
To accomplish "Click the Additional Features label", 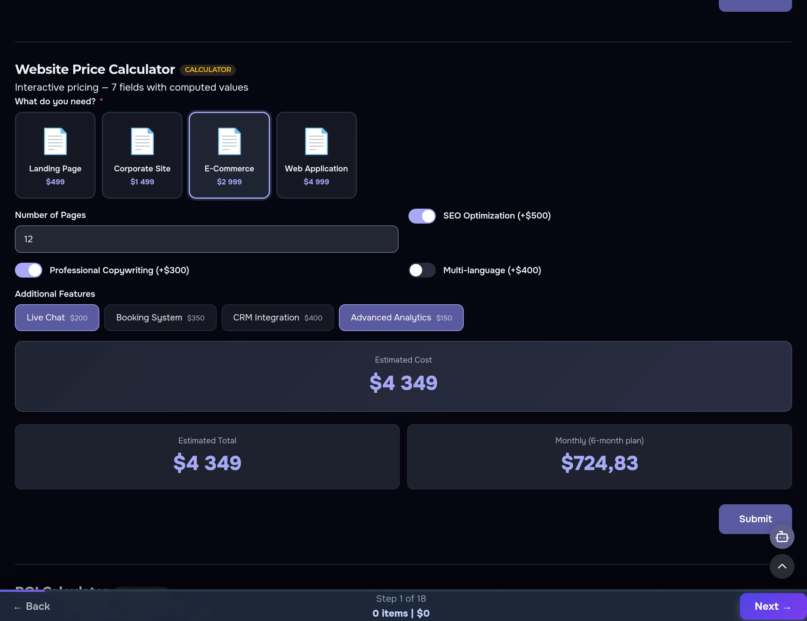I will 55,294.
